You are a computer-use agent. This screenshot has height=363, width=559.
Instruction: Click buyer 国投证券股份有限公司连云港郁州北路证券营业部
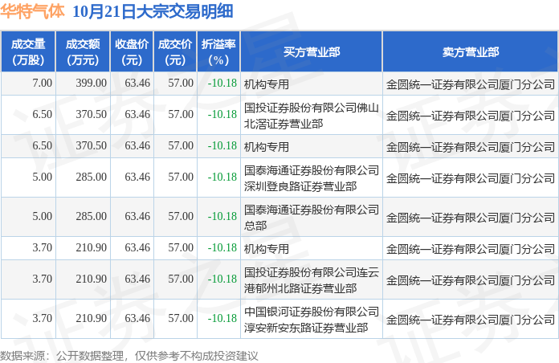312,280
